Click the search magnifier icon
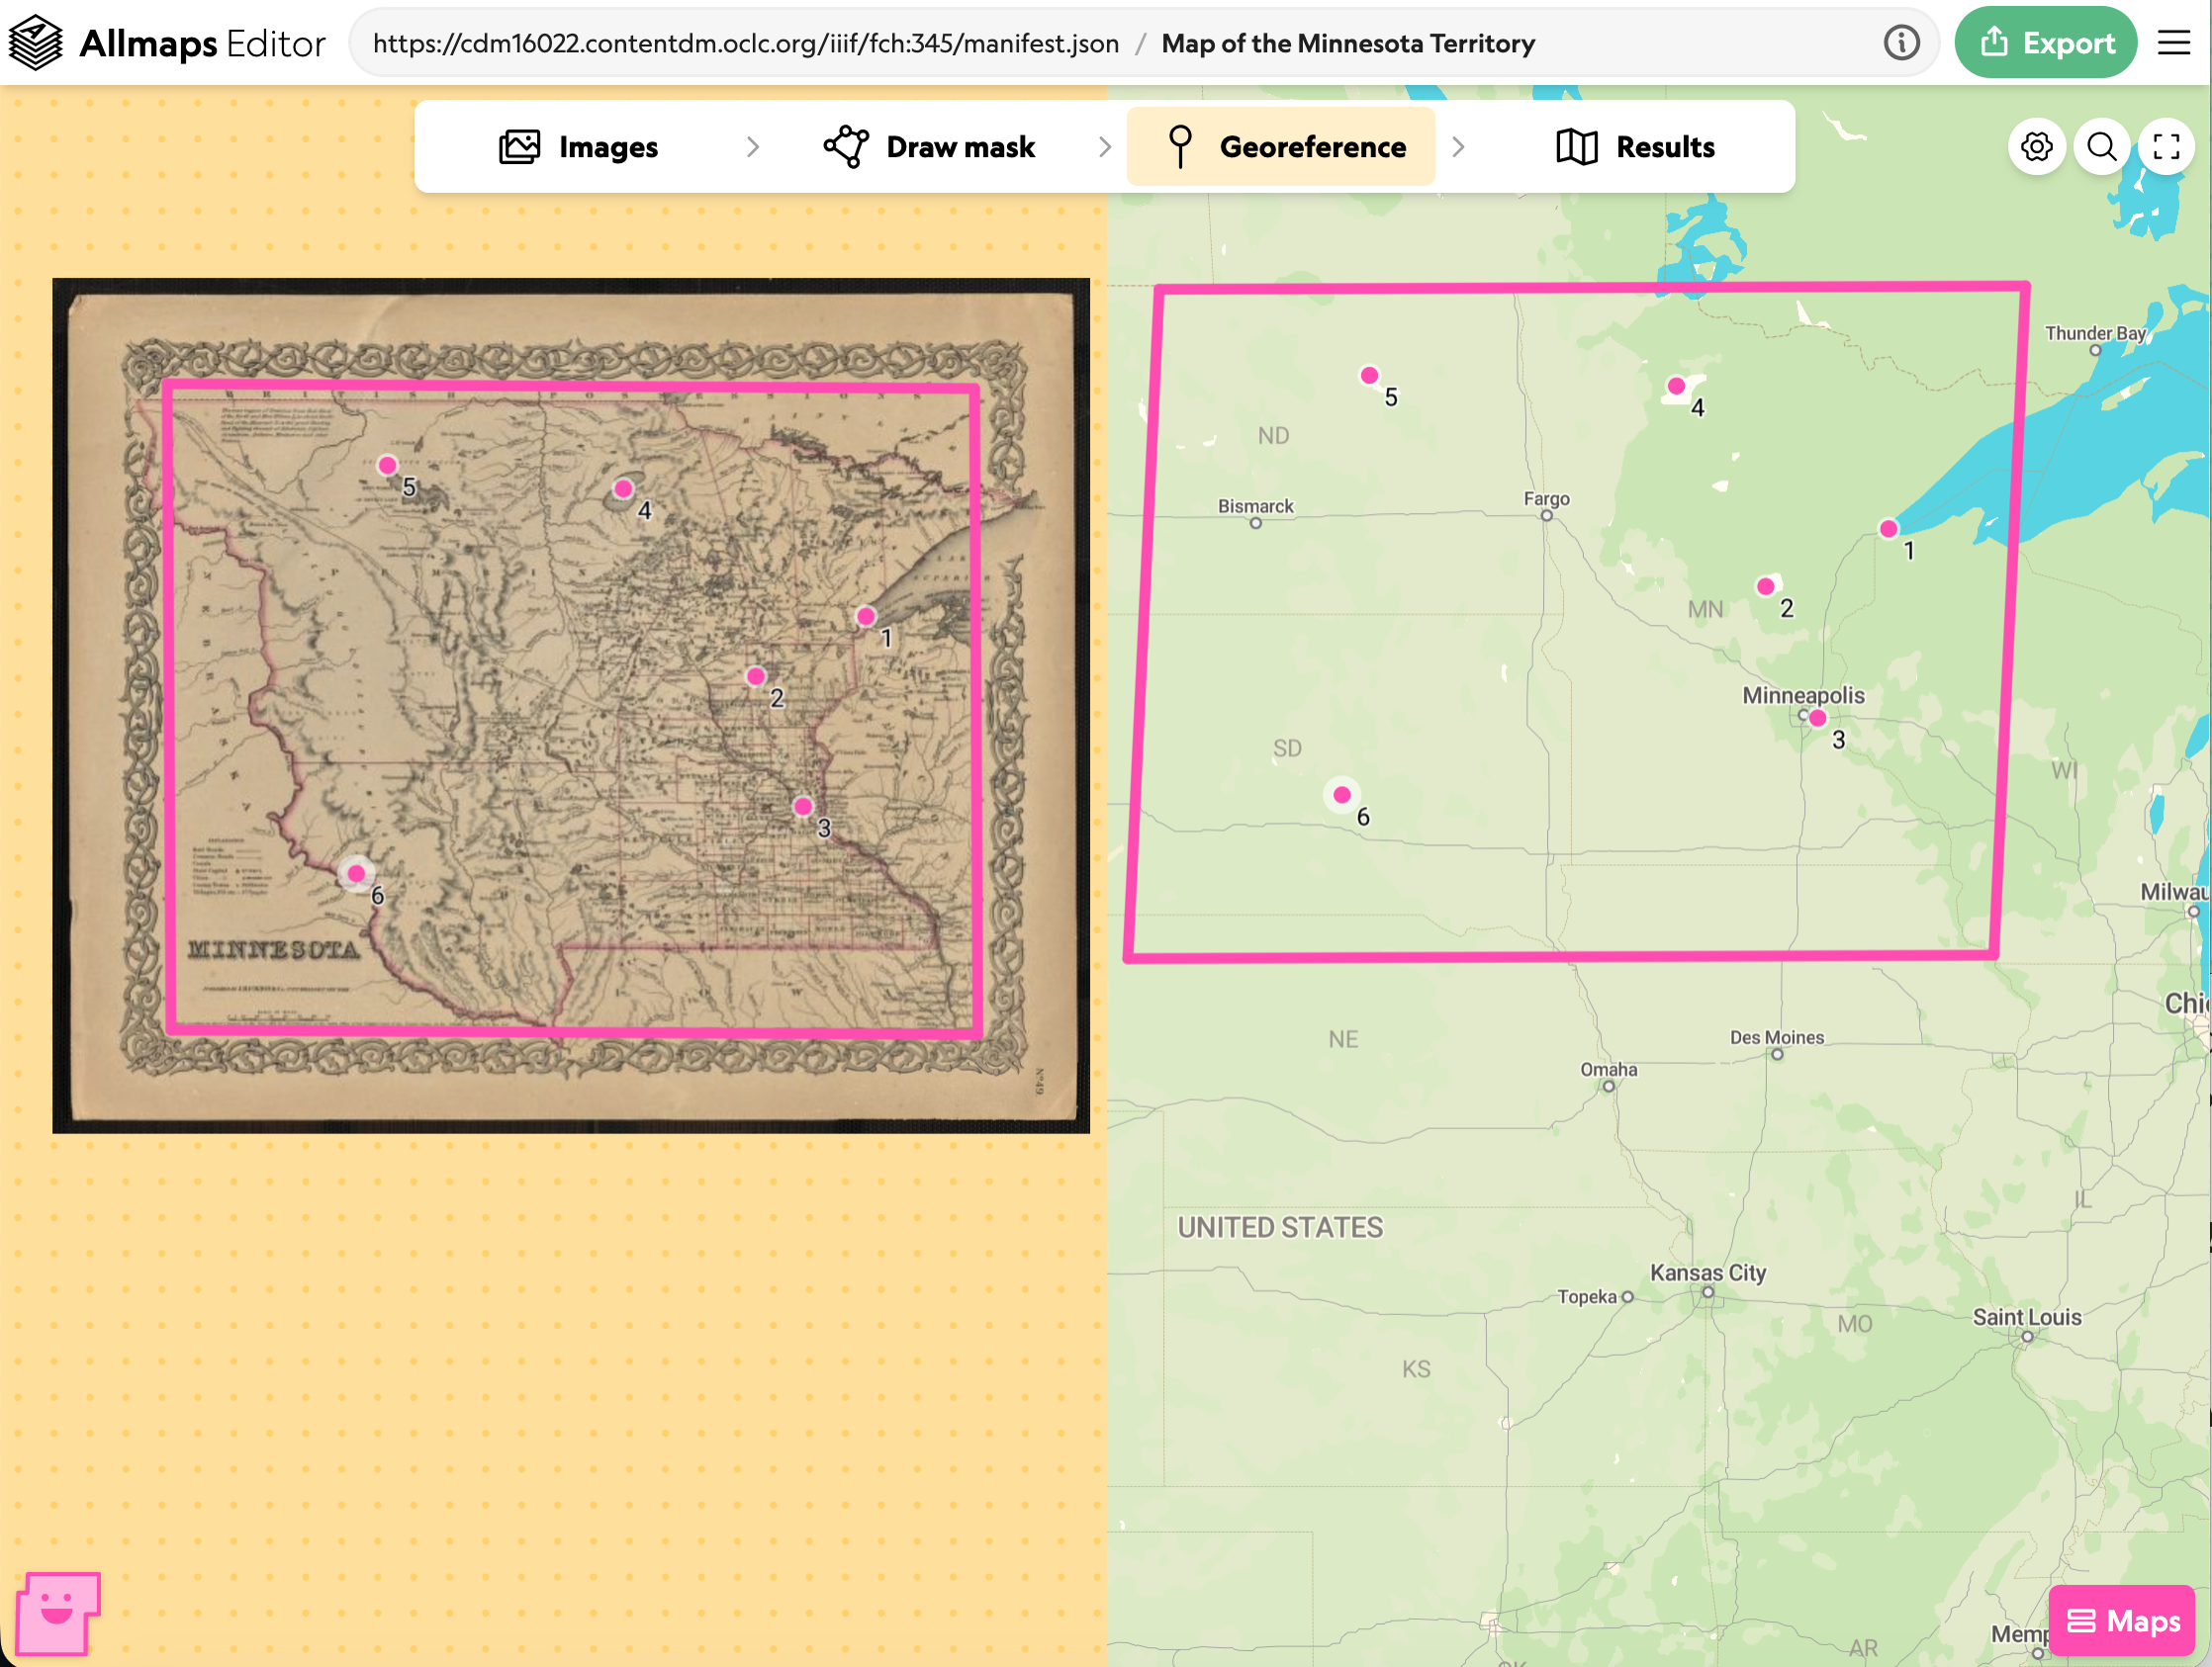 coord(2101,147)
